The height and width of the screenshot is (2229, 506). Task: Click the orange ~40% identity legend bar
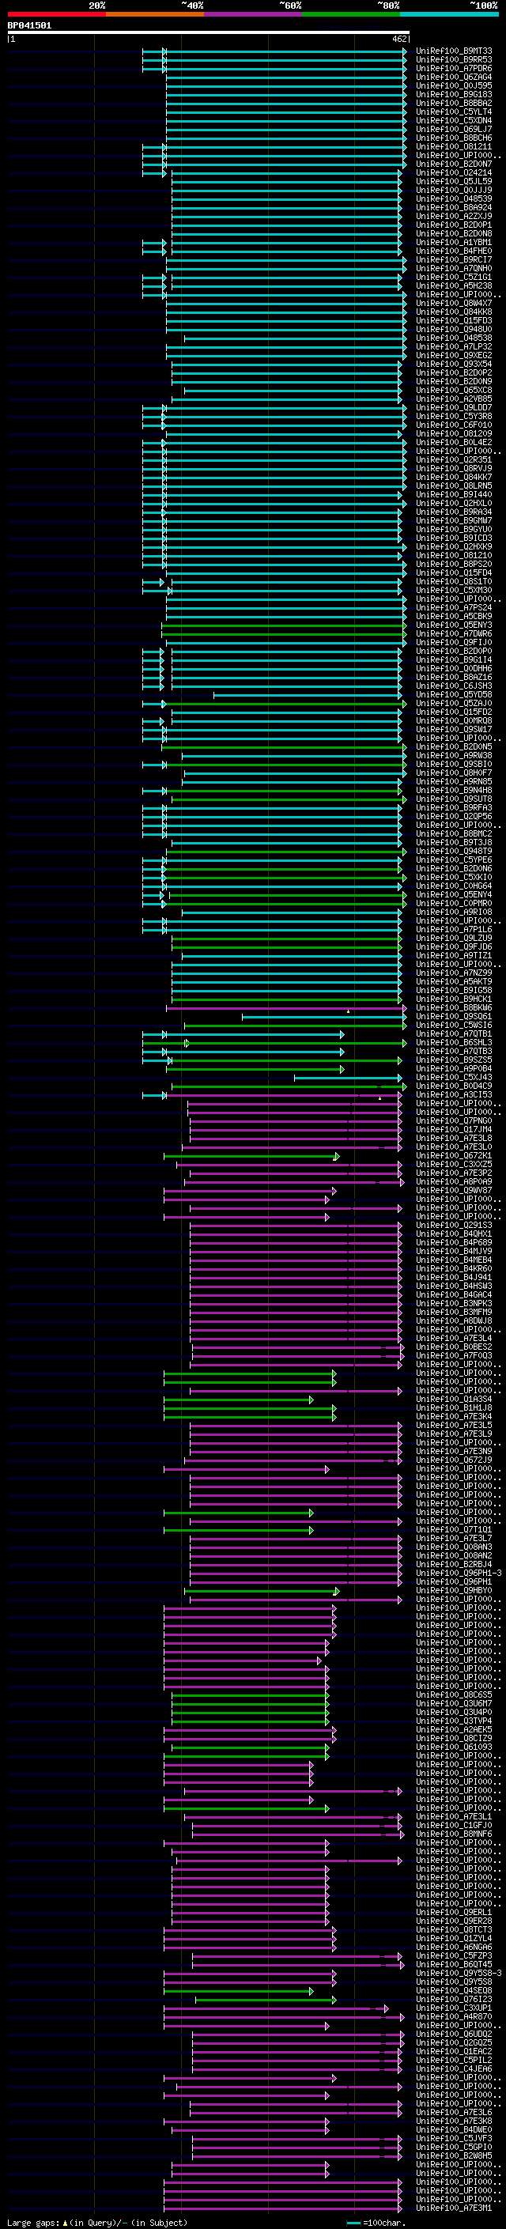(x=155, y=14)
